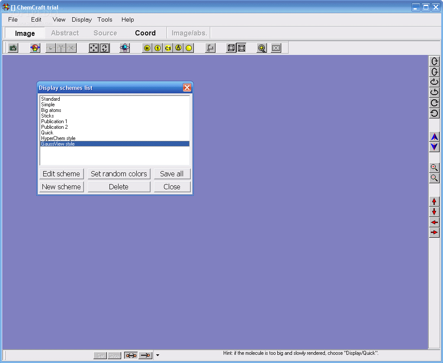This screenshot has width=443, height=363.
Task: Open the Help menu
Action: click(x=128, y=19)
